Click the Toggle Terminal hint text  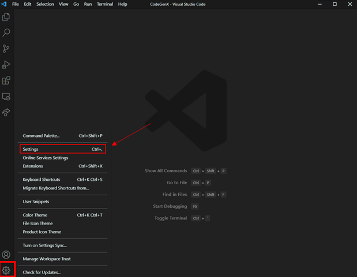point(171,218)
